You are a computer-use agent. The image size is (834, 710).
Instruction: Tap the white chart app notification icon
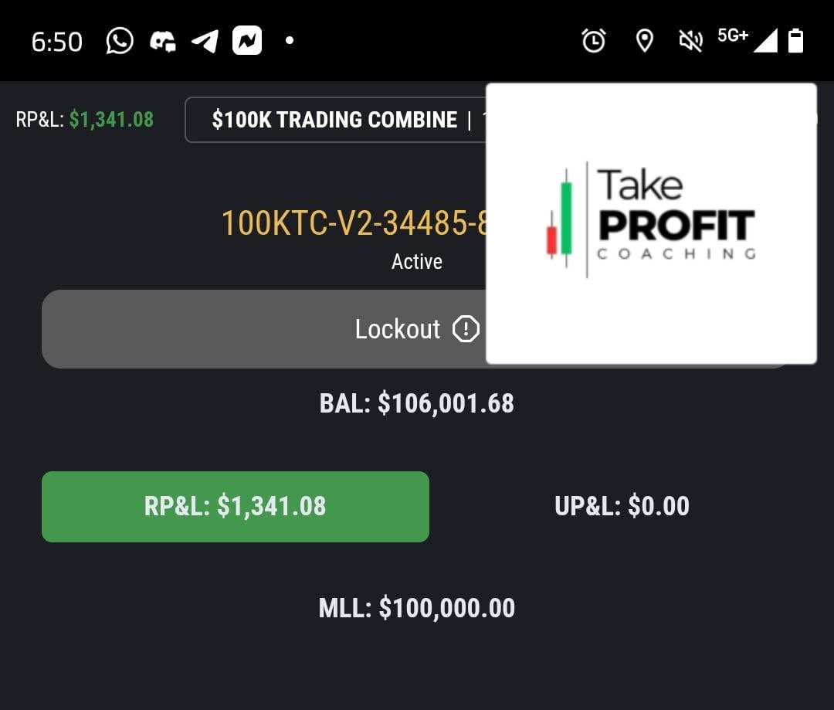click(247, 41)
